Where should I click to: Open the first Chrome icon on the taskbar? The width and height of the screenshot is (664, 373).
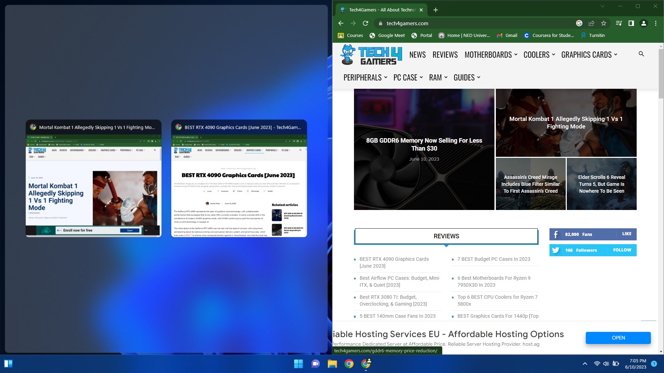(x=349, y=364)
